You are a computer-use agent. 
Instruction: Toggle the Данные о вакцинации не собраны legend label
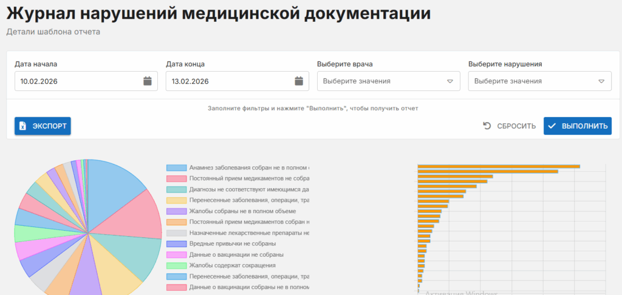[x=236, y=255]
